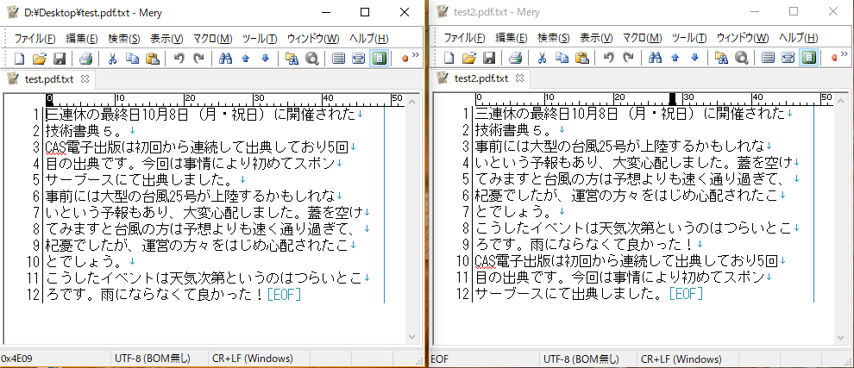Toggle wrap at window edge in left toolbar
Viewport: 854px width, 368px height.
point(358,59)
